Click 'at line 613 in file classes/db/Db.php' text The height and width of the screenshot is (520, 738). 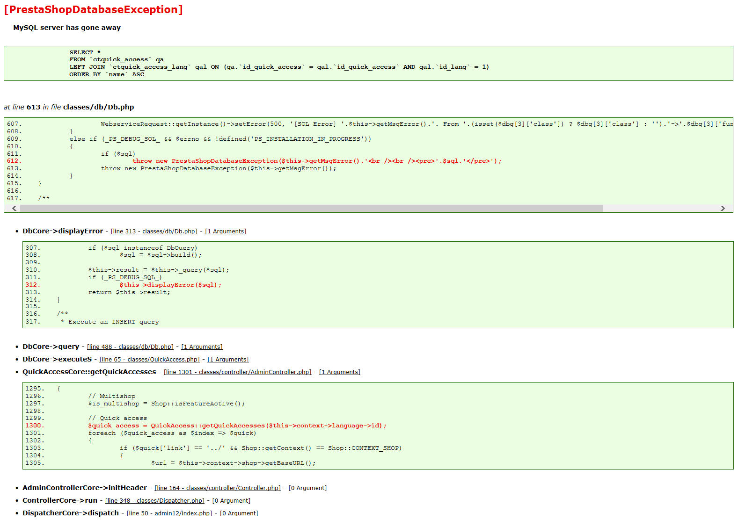[x=69, y=107]
